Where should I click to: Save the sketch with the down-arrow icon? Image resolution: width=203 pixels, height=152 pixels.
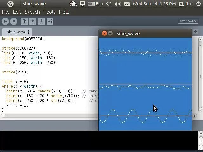41,21
